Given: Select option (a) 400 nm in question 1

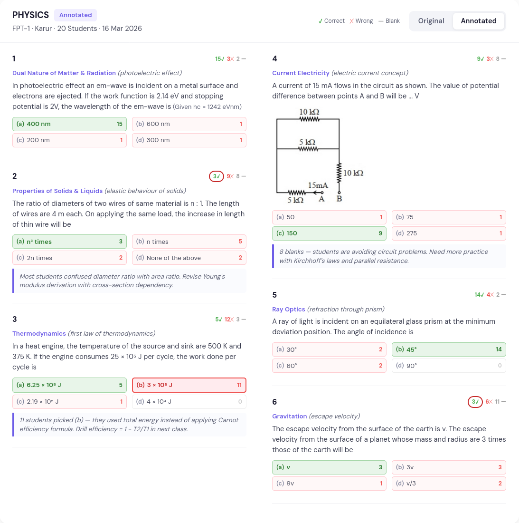Looking at the screenshot, I should pyautogui.click(x=69, y=124).
